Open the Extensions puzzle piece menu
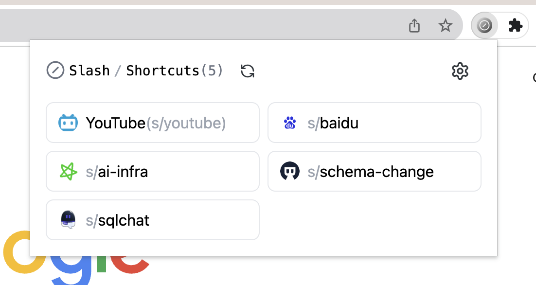Viewport: 536px width, 285px height. 515,25
